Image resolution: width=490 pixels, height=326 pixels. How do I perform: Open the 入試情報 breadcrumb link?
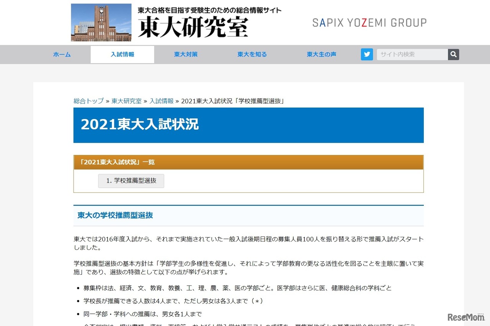click(x=162, y=101)
